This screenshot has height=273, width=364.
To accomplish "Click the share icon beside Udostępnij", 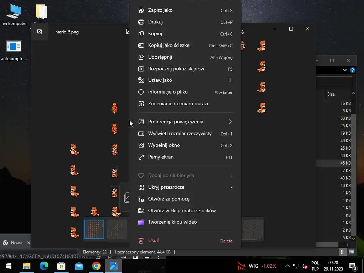I will [x=141, y=57].
